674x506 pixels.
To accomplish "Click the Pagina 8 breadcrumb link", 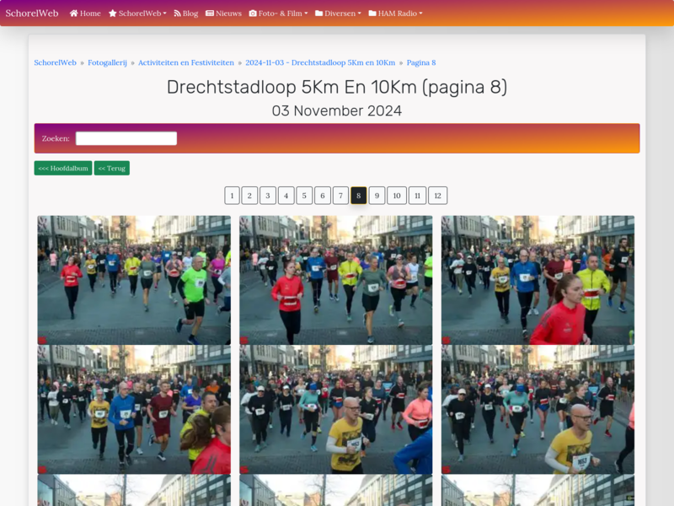I will 421,62.
